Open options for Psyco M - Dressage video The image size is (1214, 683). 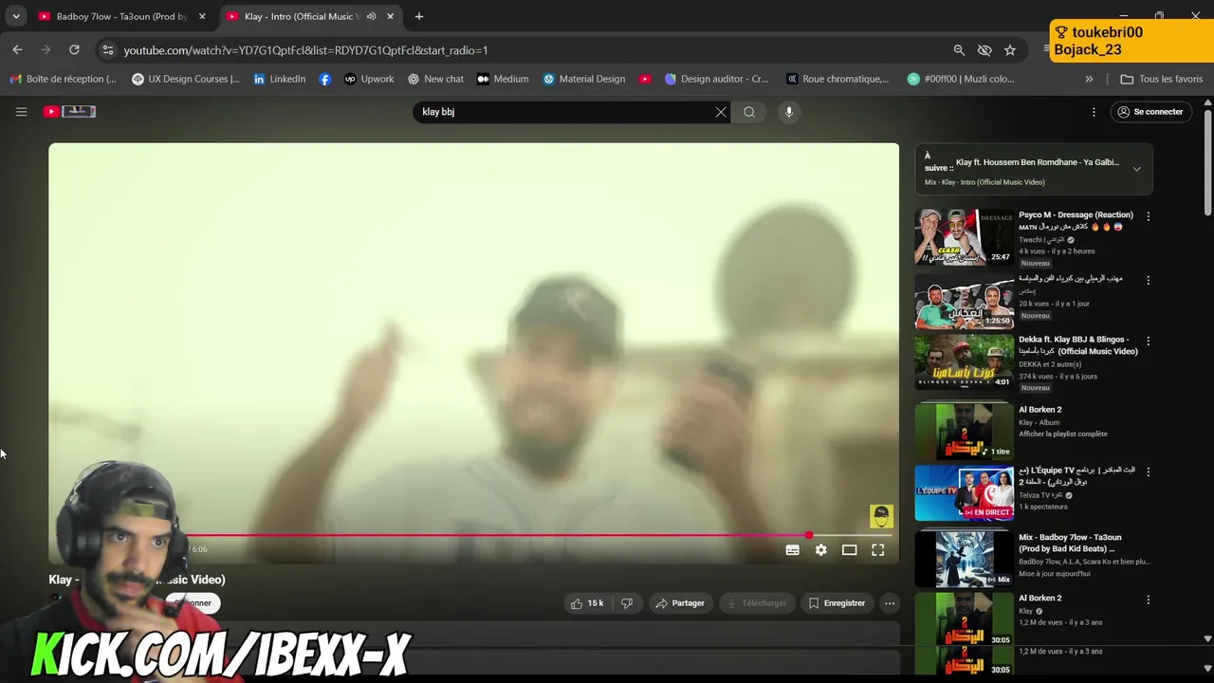1148,216
